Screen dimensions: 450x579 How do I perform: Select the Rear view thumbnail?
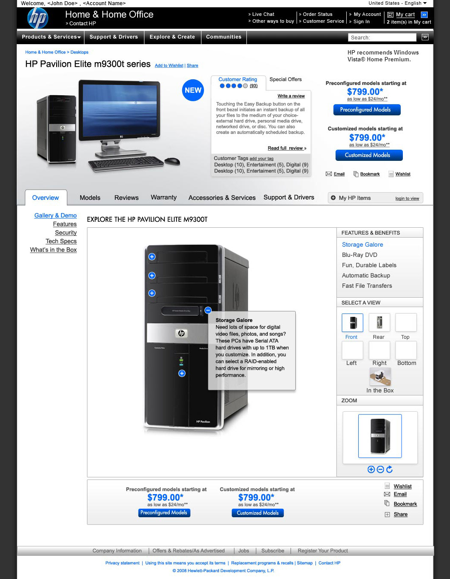[x=379, y=323]
